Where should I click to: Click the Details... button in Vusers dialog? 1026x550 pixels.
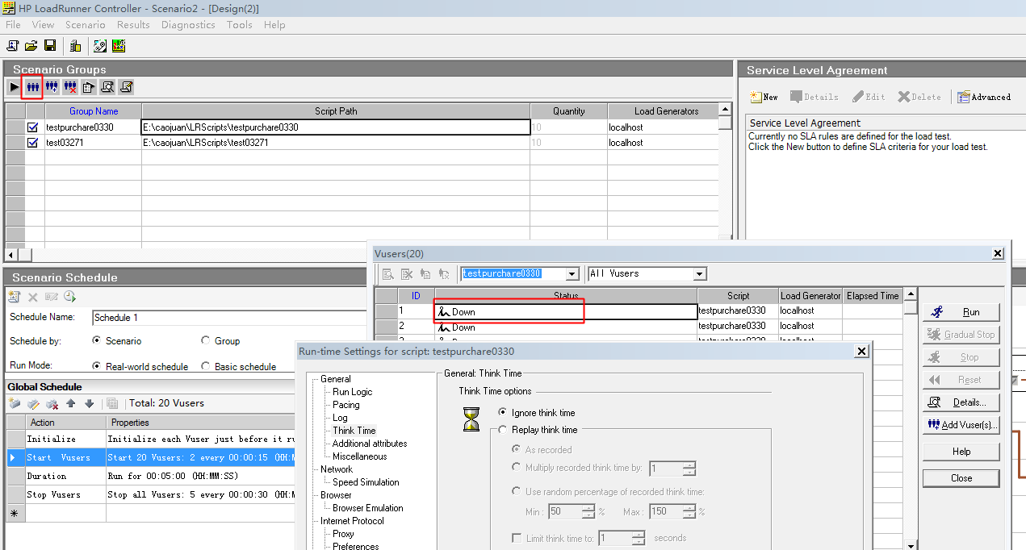coord(961,402)
